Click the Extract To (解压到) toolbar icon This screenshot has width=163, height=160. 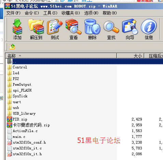36,27
